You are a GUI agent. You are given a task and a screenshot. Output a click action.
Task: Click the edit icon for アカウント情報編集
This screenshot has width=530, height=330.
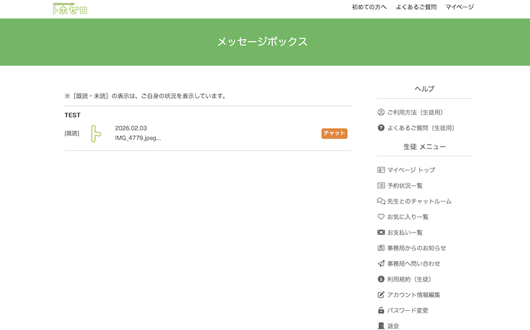coord(381,295)
